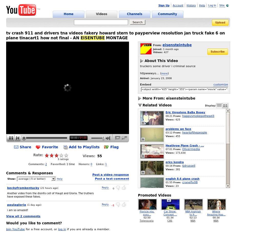Open the Channels tab
Viewport: 258px width, 232px height.
(x=134, y=14)
